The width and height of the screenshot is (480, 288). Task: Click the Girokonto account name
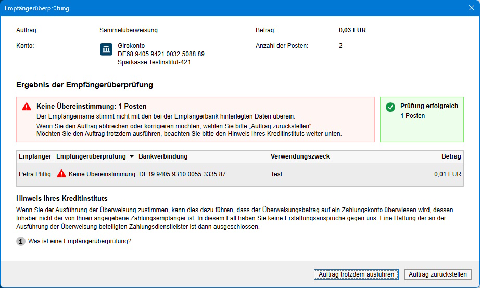[131, 46]
